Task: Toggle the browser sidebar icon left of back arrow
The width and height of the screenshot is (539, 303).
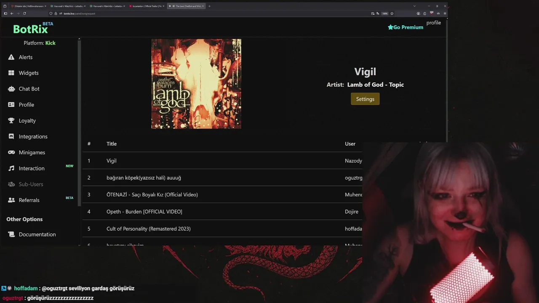Action: pos(5,13)
